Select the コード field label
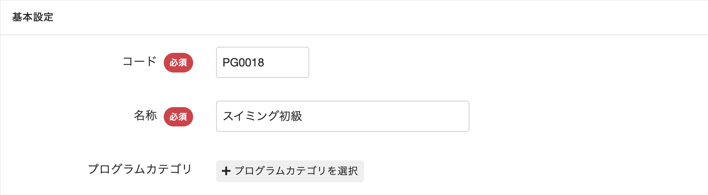 (139, 61)
